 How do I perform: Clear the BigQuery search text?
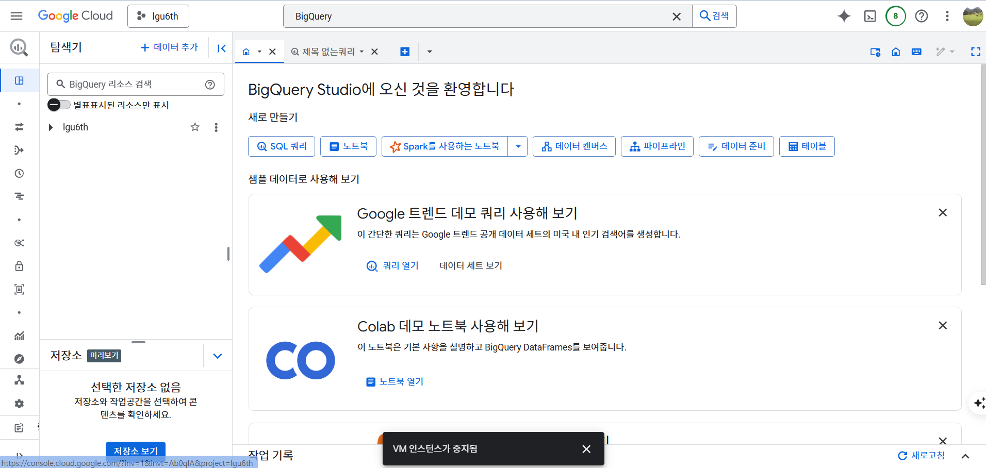tap(677, 16)
